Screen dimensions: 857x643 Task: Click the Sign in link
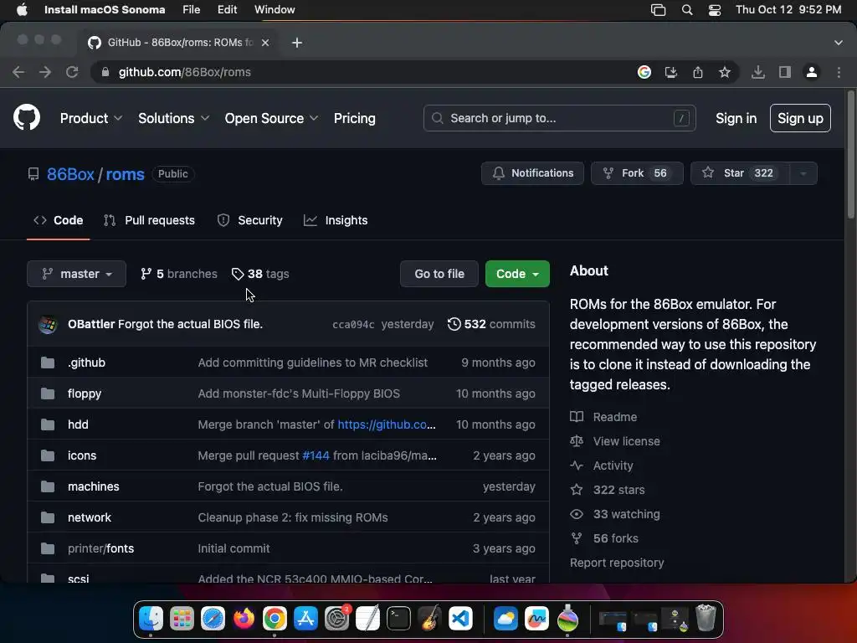click(x=736, y=118)
